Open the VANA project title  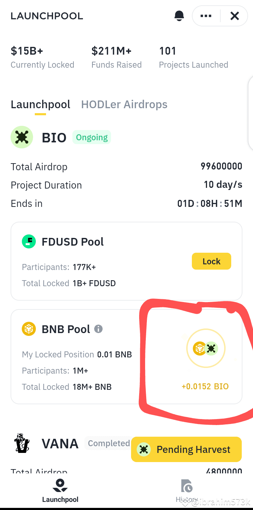tap(60, 443)
